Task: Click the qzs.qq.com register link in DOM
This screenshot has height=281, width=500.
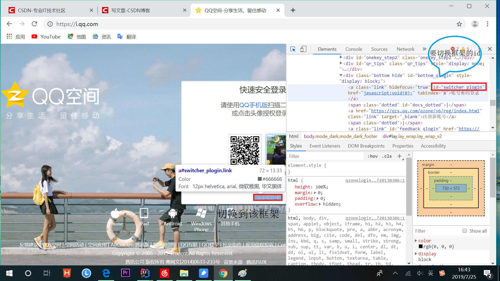Action: (x=425, y=111)
